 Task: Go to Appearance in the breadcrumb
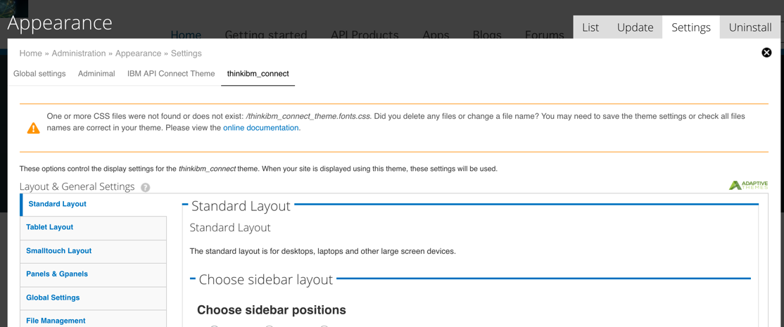click(139, 53)
